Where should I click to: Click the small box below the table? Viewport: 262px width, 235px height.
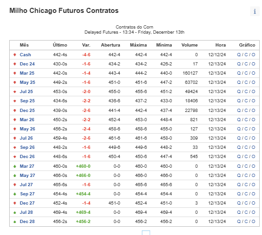[x=146, y=233]
